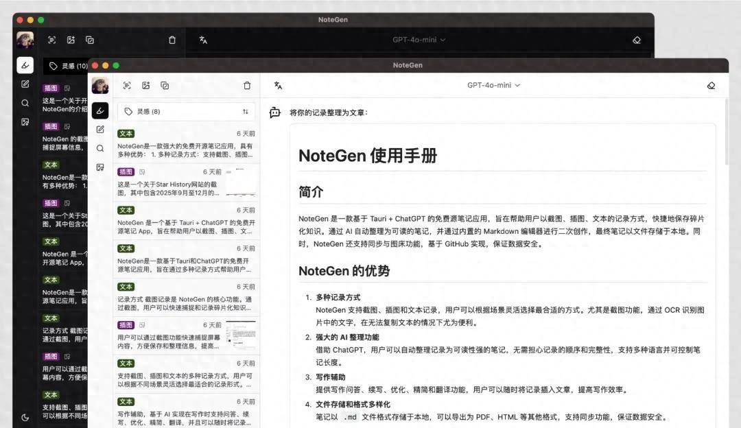
Task: Click the user avatar profile picture
Action: 100,85
